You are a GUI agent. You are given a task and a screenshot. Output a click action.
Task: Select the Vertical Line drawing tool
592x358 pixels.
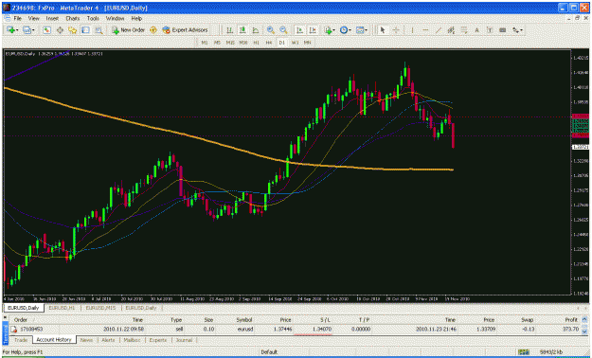pyautogui.click(x=412, y=30)
